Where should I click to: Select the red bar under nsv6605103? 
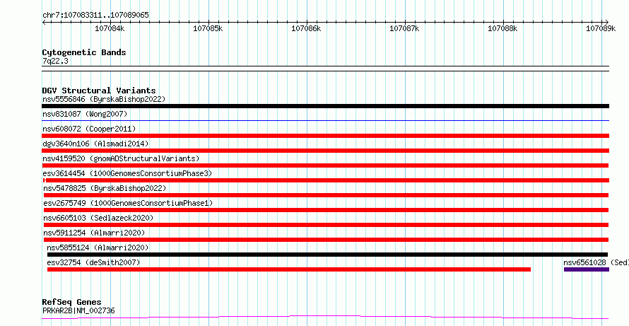coord(326,225)
